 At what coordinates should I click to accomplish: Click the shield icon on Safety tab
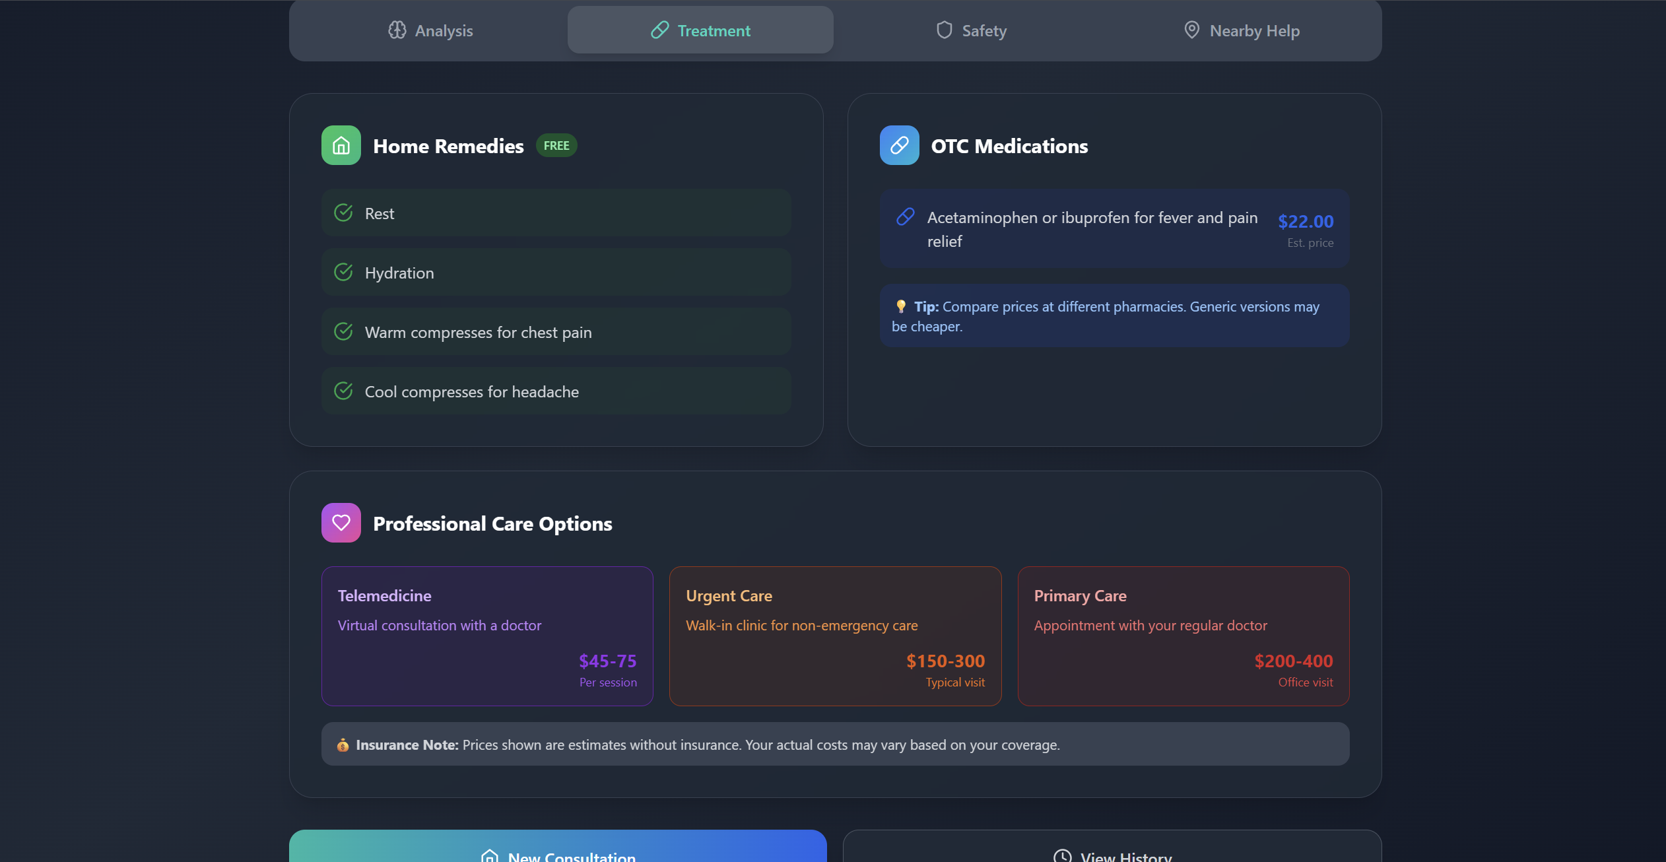point(945,30)
